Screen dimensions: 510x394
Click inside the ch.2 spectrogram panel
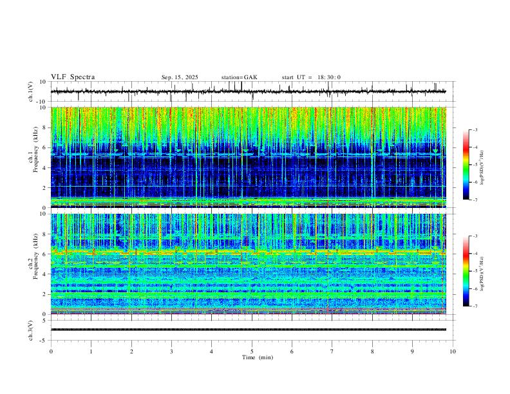coord(248,264)
